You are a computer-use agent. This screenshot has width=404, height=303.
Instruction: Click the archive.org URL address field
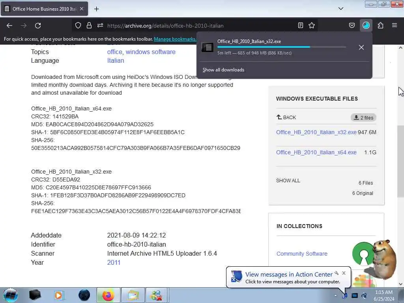click(165, 26)
